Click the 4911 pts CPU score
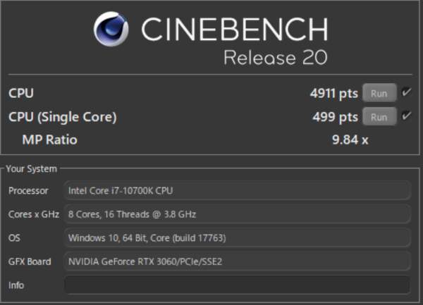423x305 pixels. pos(334,94)
